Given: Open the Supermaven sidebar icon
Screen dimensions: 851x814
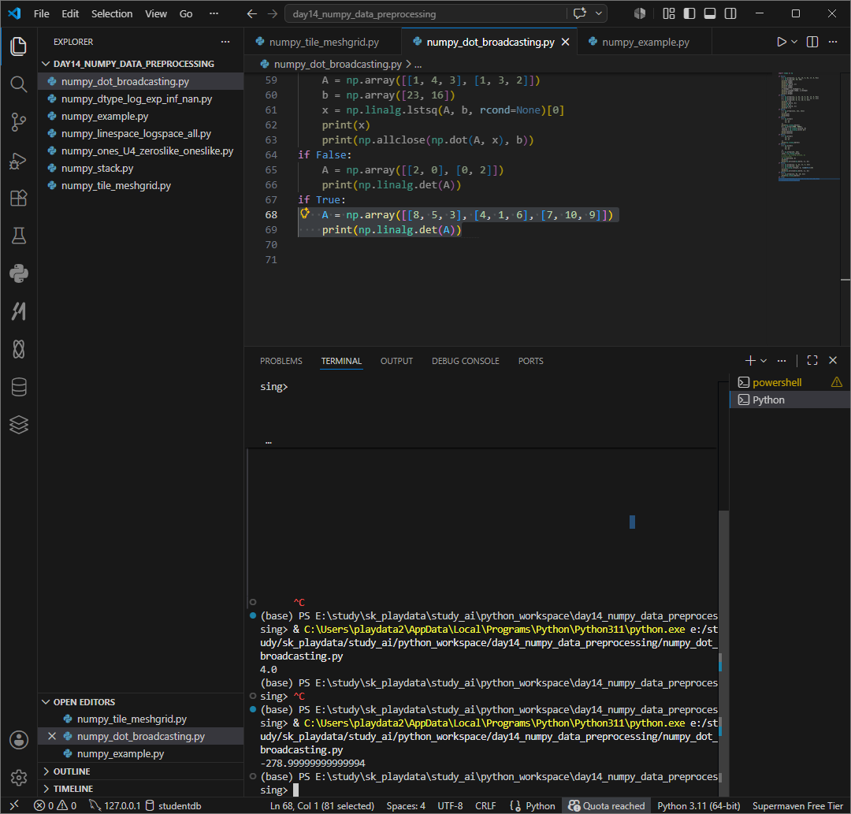Looking at the screenshot, I should 18,311.
